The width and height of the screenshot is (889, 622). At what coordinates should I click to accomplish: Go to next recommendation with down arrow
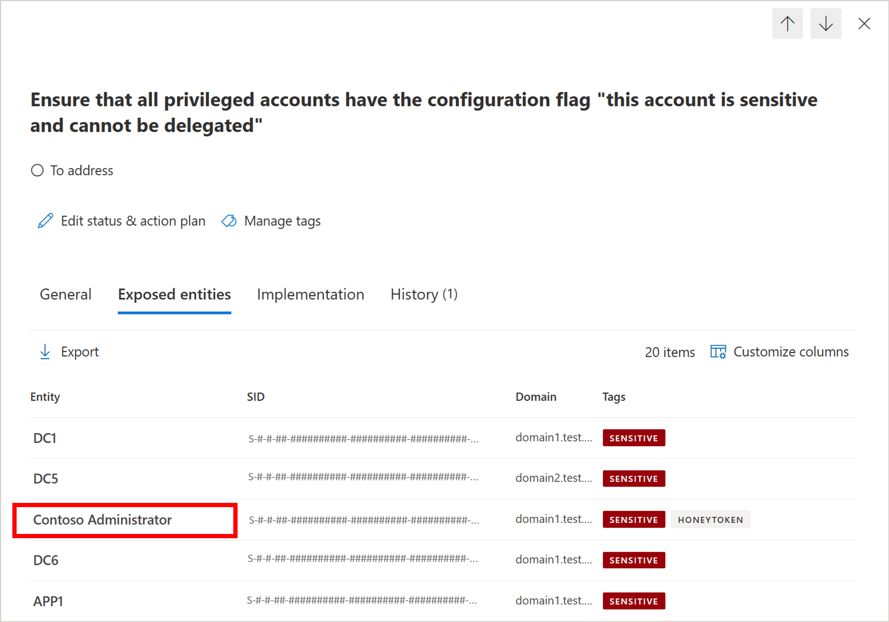(826, 24)
